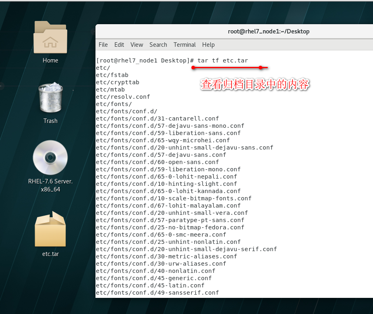Open the Terminal menu
Viewport: 373px width, 314px height.
[184, 45]
